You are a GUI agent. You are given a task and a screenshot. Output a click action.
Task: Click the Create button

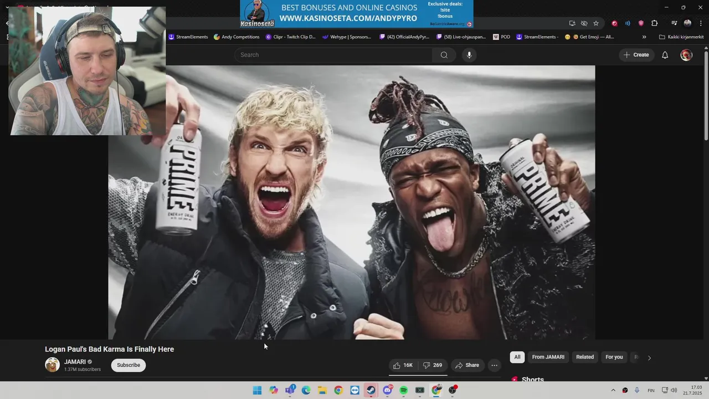[x=636, y=55]
